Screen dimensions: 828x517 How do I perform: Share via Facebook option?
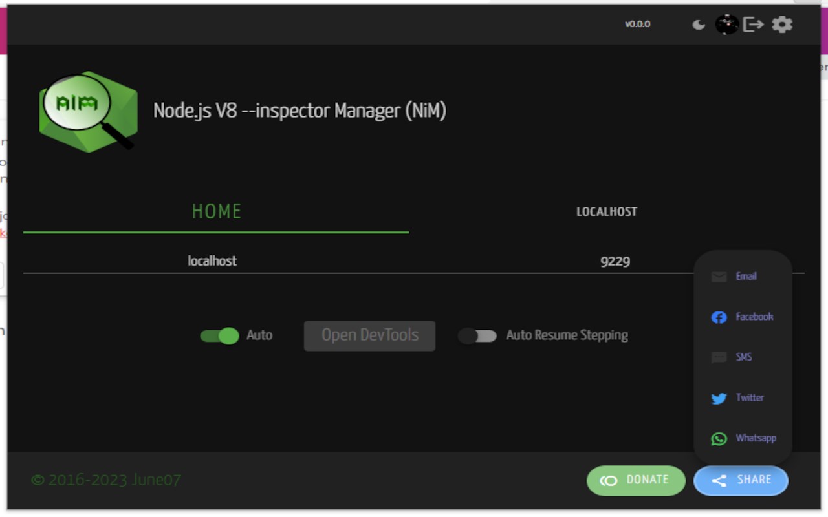pyautogui.click(x=743, y=317)
